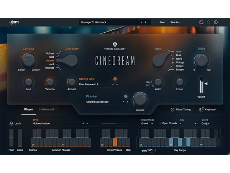Viewport: 230px width, 173px height.
Task: Select previous Style arrow
Action: [83, 123]
